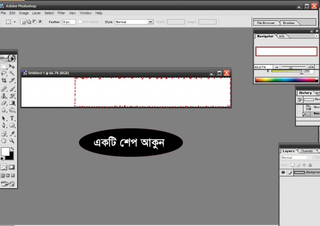Toggle Lock all in Layers panel
The image size is (320, 226).
click(x=310, y=165)
